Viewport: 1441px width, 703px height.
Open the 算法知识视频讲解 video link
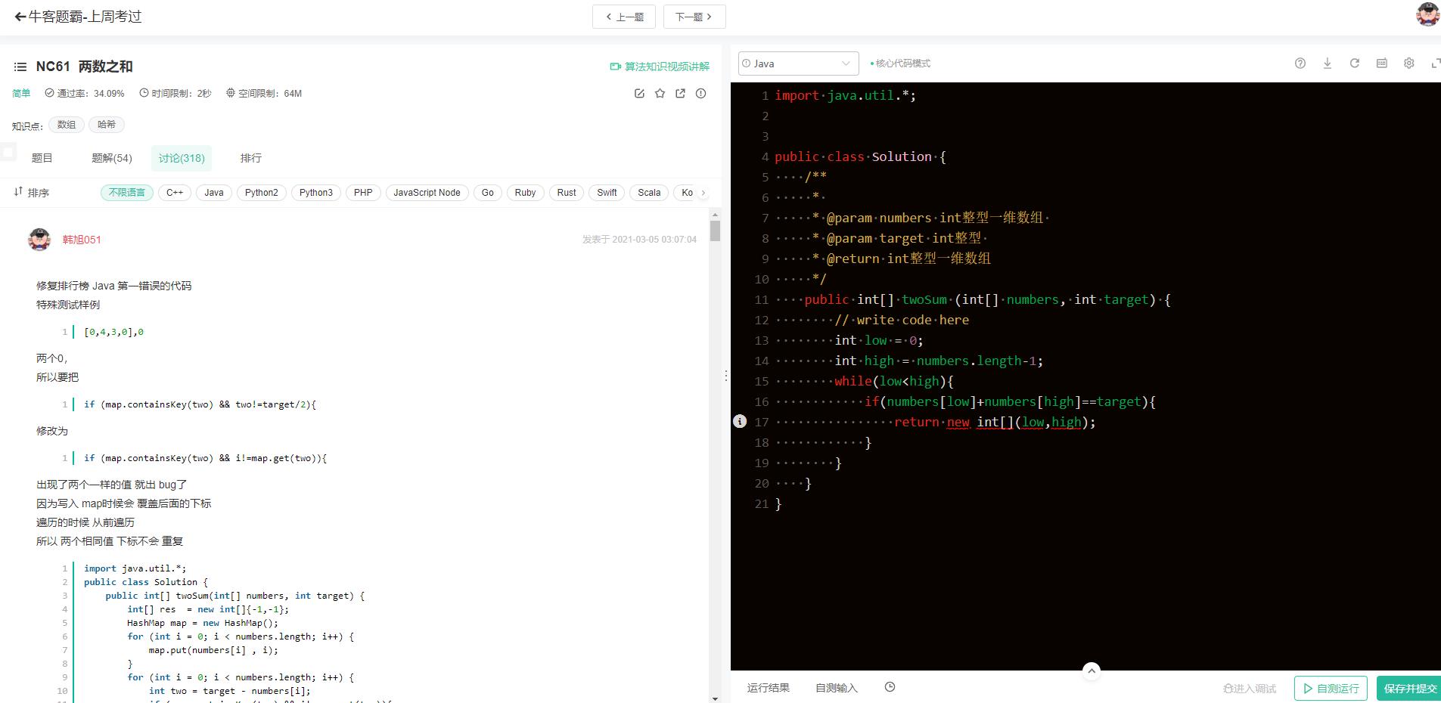click(660, 67)
